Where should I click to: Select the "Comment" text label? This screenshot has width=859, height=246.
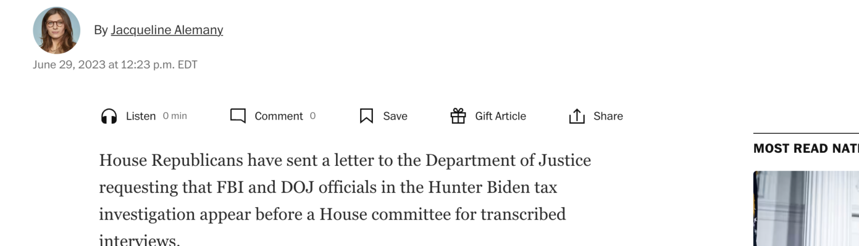(x=279, y=116)
